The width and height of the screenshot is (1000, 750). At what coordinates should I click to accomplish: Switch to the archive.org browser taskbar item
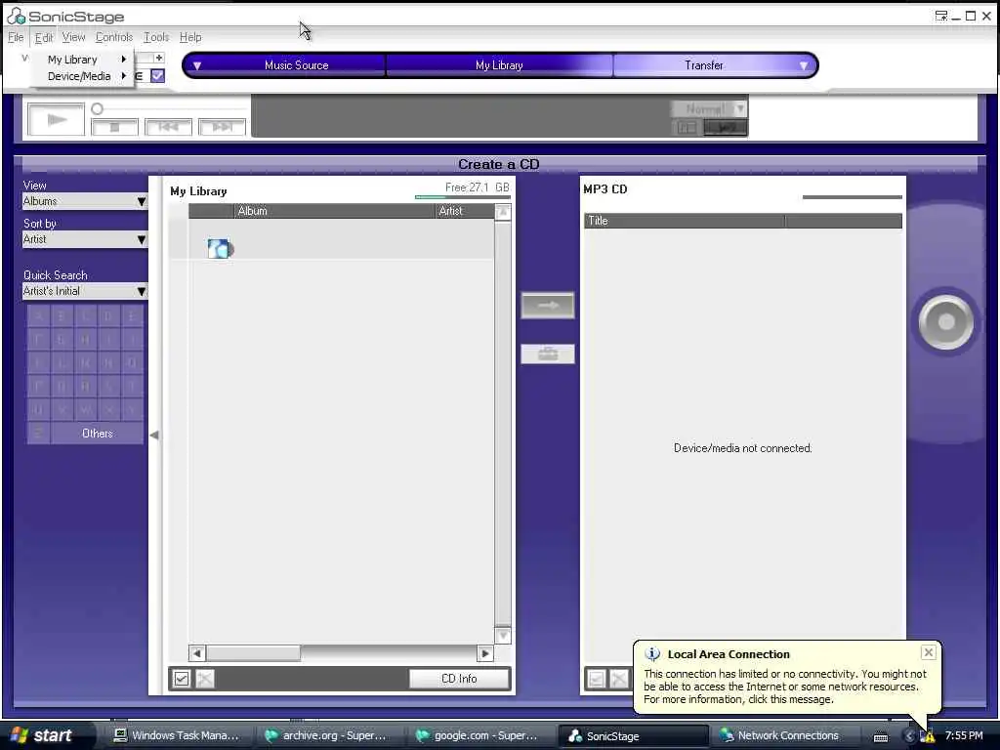(327, 735)
